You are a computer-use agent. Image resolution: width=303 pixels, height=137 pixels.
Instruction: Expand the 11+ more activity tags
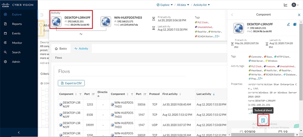[217, 36]
